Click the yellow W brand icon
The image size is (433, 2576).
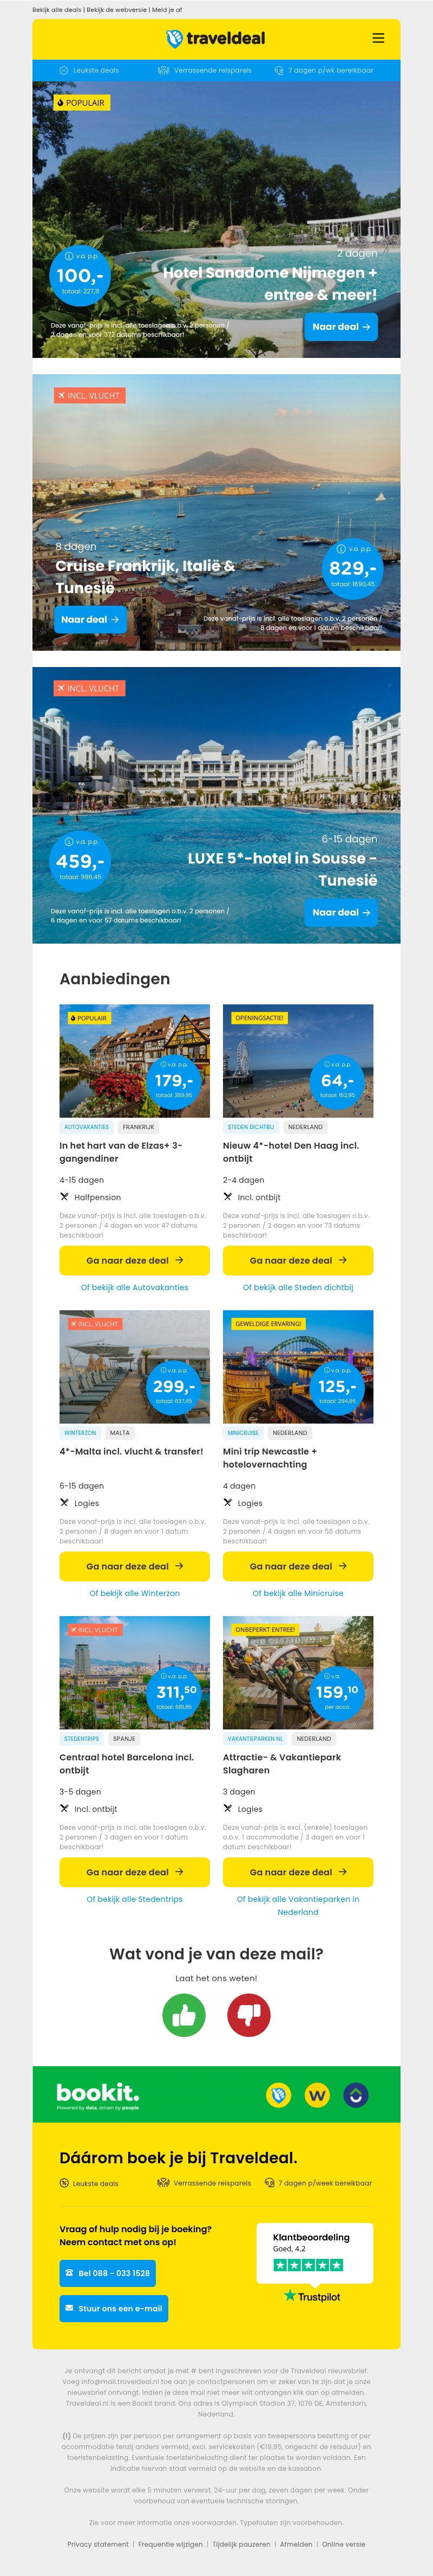point(317,2094)
